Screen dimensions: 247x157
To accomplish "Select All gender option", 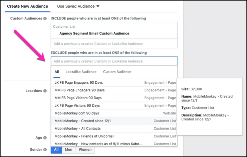I will click(56, 150).
